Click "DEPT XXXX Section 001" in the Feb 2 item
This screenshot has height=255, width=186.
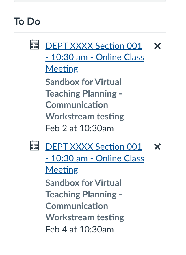pyautogui.click(x=94, y=46)
